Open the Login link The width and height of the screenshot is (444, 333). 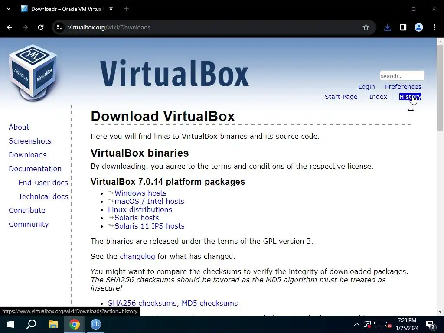click(366, 87)
